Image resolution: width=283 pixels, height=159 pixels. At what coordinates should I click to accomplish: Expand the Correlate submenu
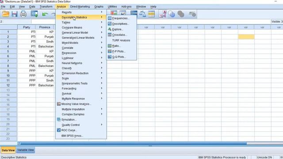point(81,48)
